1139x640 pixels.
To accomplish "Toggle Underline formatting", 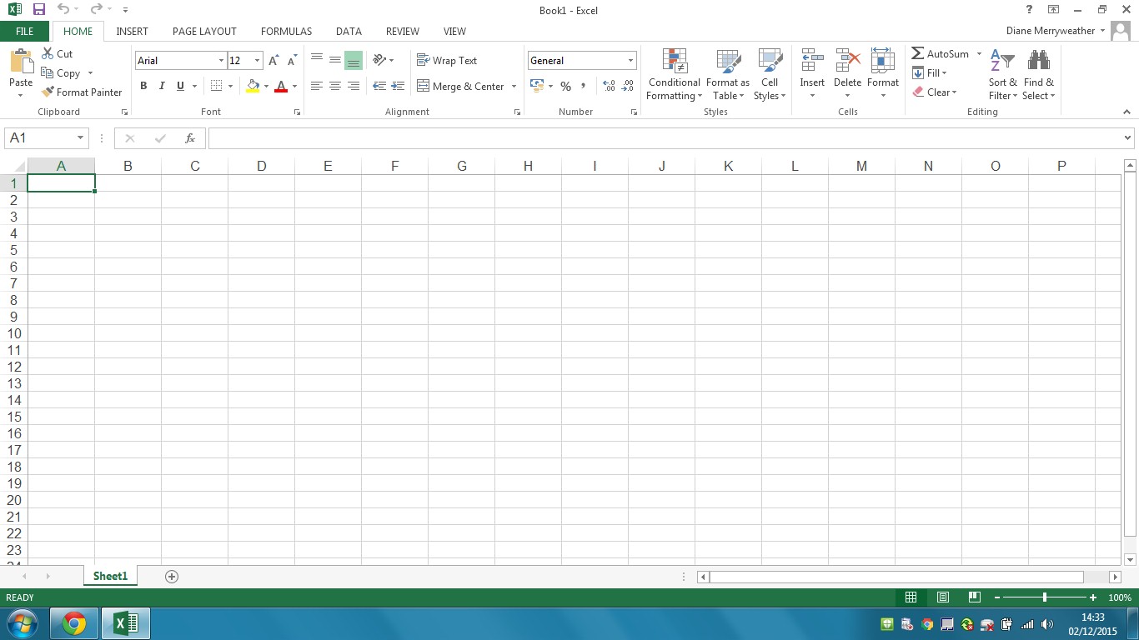I will (x=180, y=86).
